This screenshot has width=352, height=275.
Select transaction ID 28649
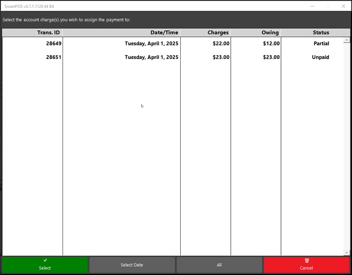tap(54, 44)
